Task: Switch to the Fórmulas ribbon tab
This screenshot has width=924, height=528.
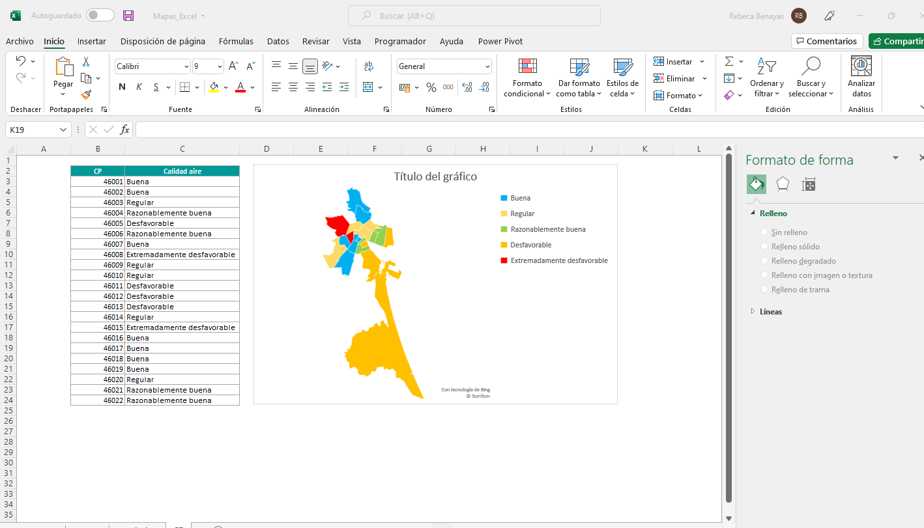Action: (236, 41)
